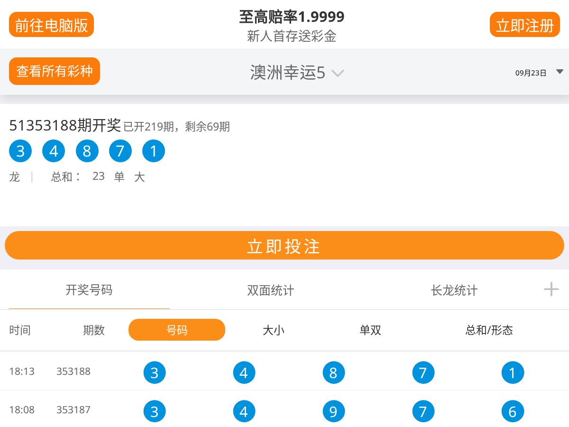Click the 龙 result label
Image resolution: width=569 pixels, height=427 pixels.
click(15, 177)
